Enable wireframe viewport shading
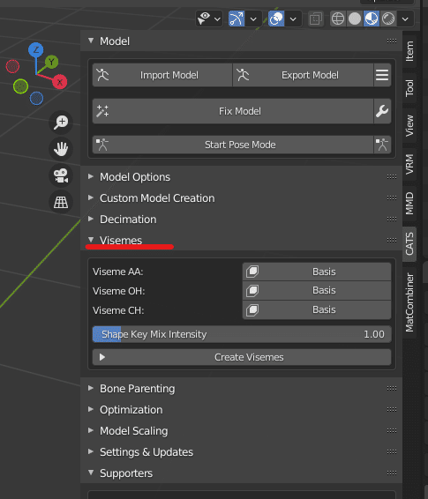 pyautogui.click(x=338, y=19)
